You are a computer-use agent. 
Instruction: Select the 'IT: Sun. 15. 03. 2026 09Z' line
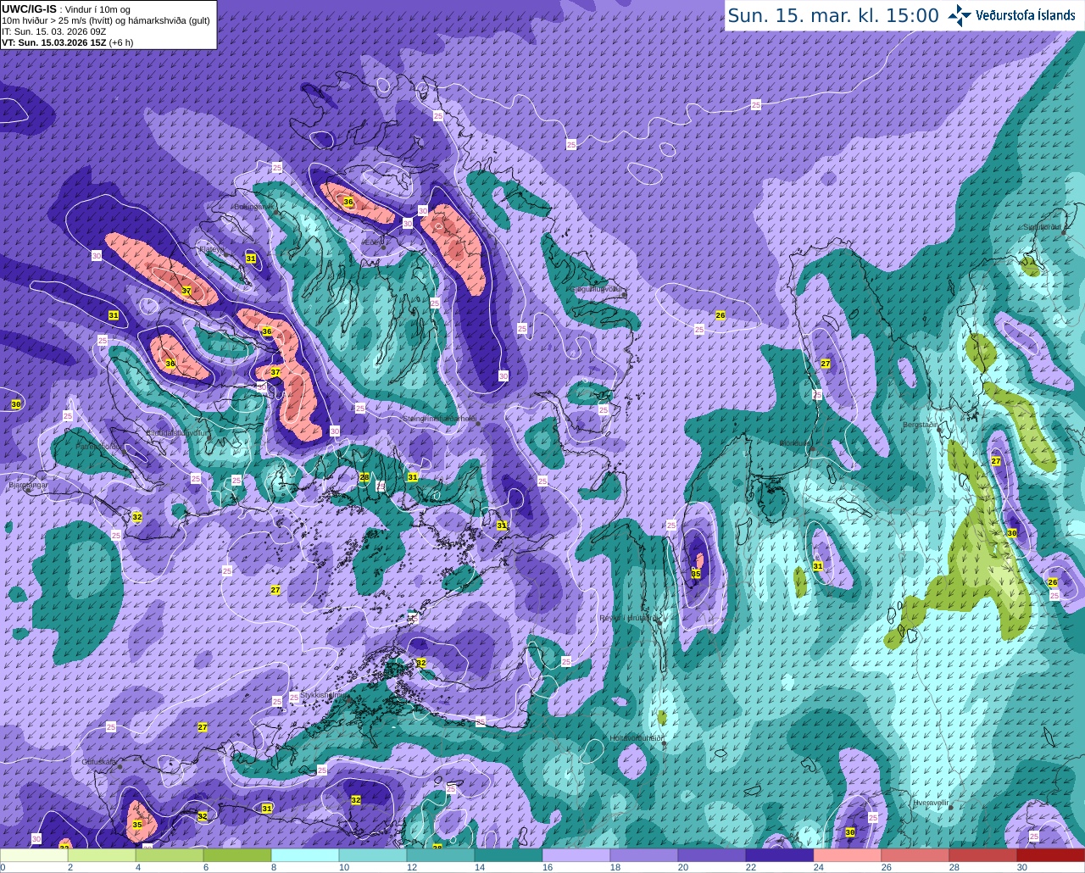pos(53,31)
